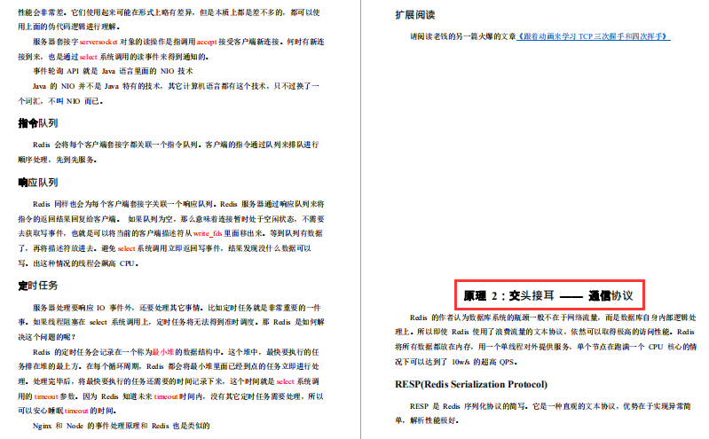Click the line 单，解析性能极好
709x439 pixels.
tap(428, 420)
